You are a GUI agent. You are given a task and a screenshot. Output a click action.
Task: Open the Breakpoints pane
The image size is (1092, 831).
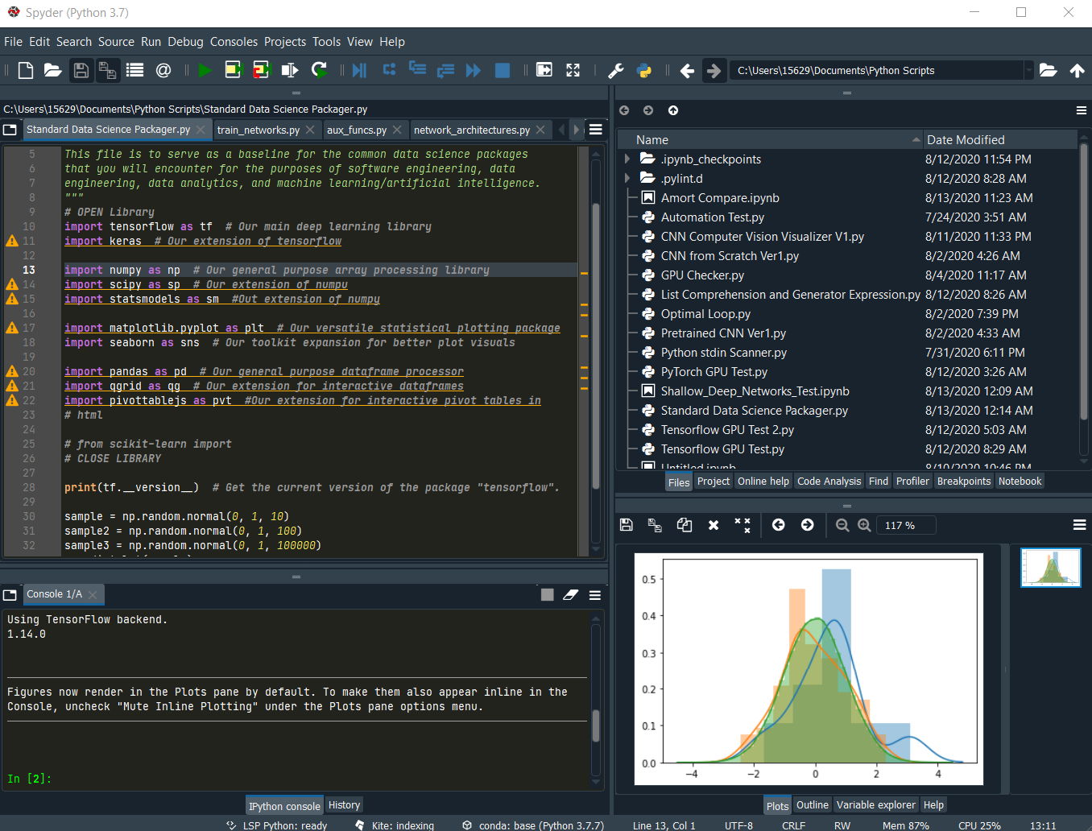click(x=964, y=481)
